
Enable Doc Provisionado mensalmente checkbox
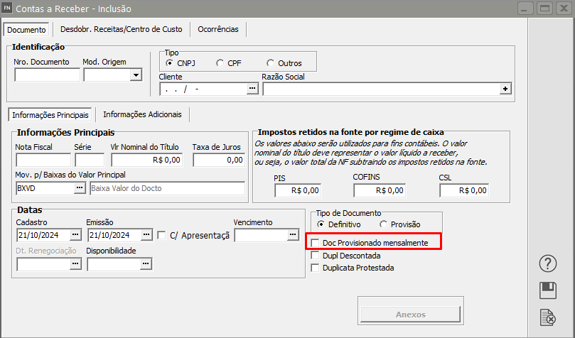316,243
